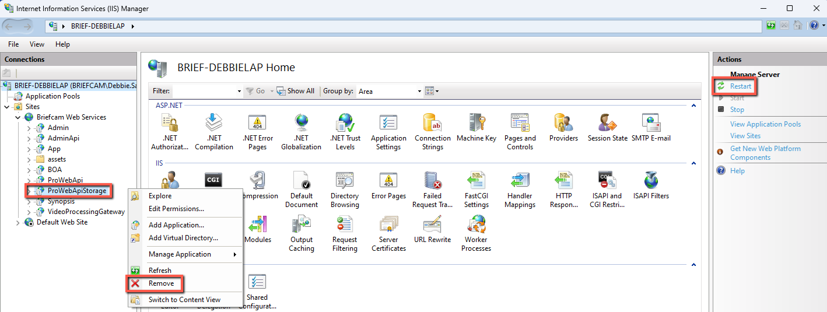Open the Application Settings feature
The image size is (827, 312).
388,132
